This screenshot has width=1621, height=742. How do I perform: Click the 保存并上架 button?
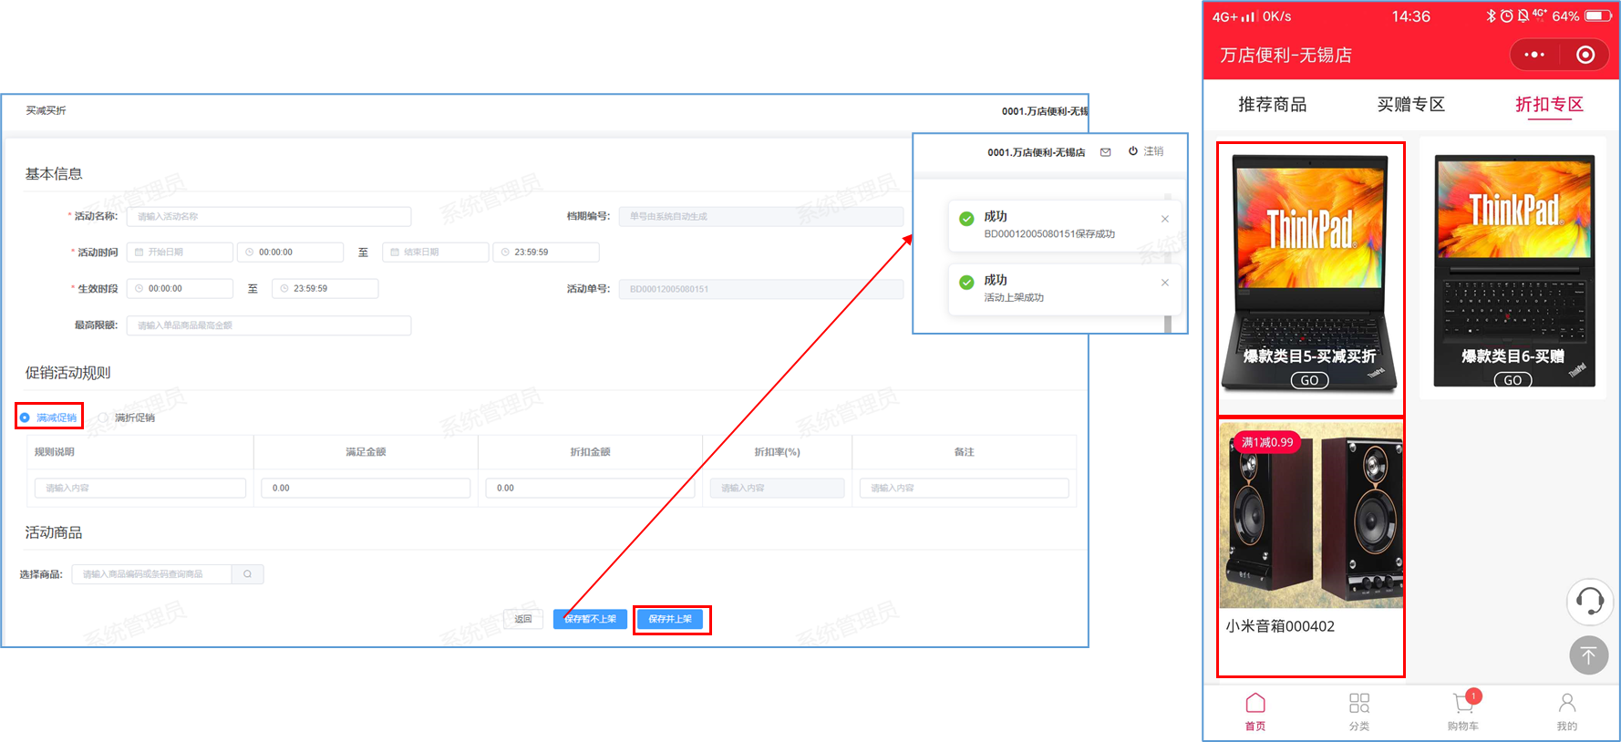pos(670,619)
